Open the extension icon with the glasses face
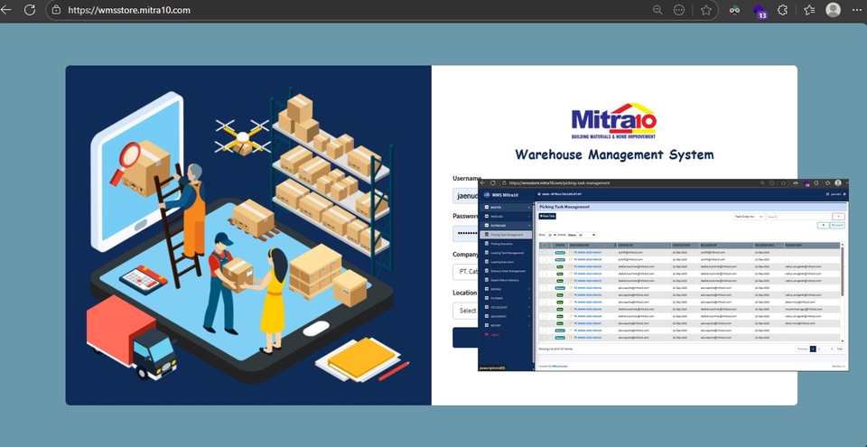Viewport: 867px width, 447px height. 734,9
